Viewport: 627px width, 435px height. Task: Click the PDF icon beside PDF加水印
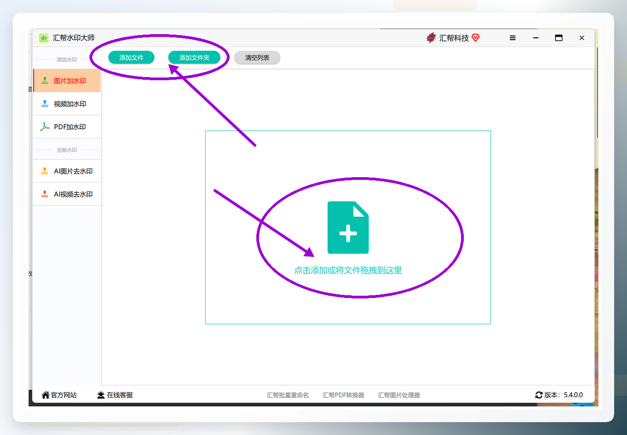pyautogui.click(x=45, y=127)
